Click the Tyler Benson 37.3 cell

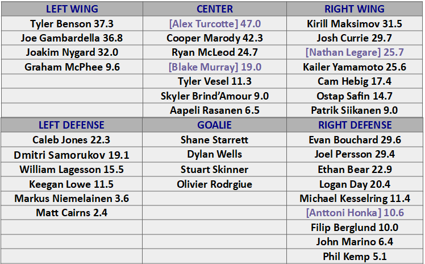pyautogui.click(x=72, y=23)
